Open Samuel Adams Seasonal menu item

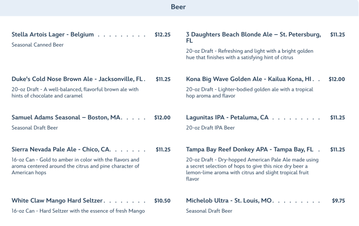click(x=66, y=117)
